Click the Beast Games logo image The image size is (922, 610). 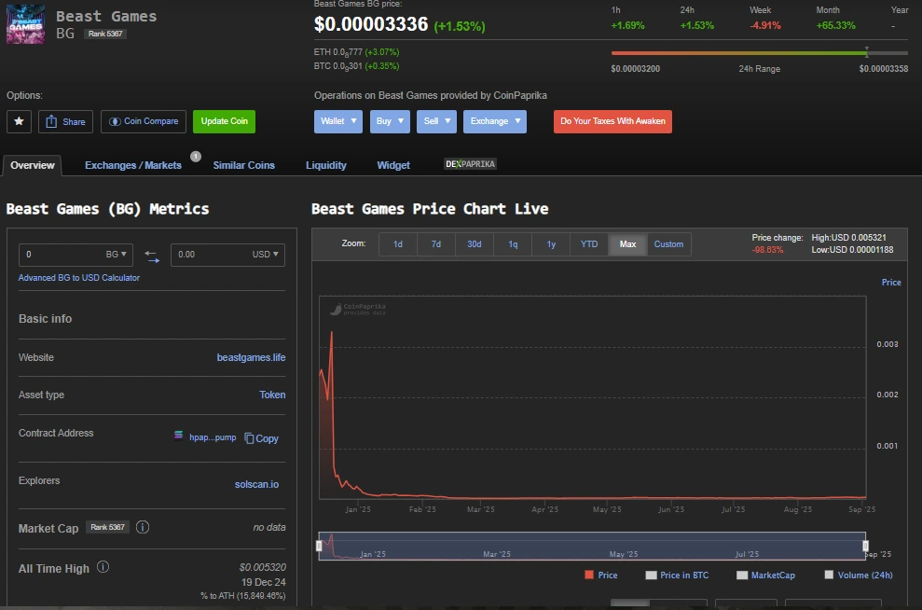[x=25, y=25]
